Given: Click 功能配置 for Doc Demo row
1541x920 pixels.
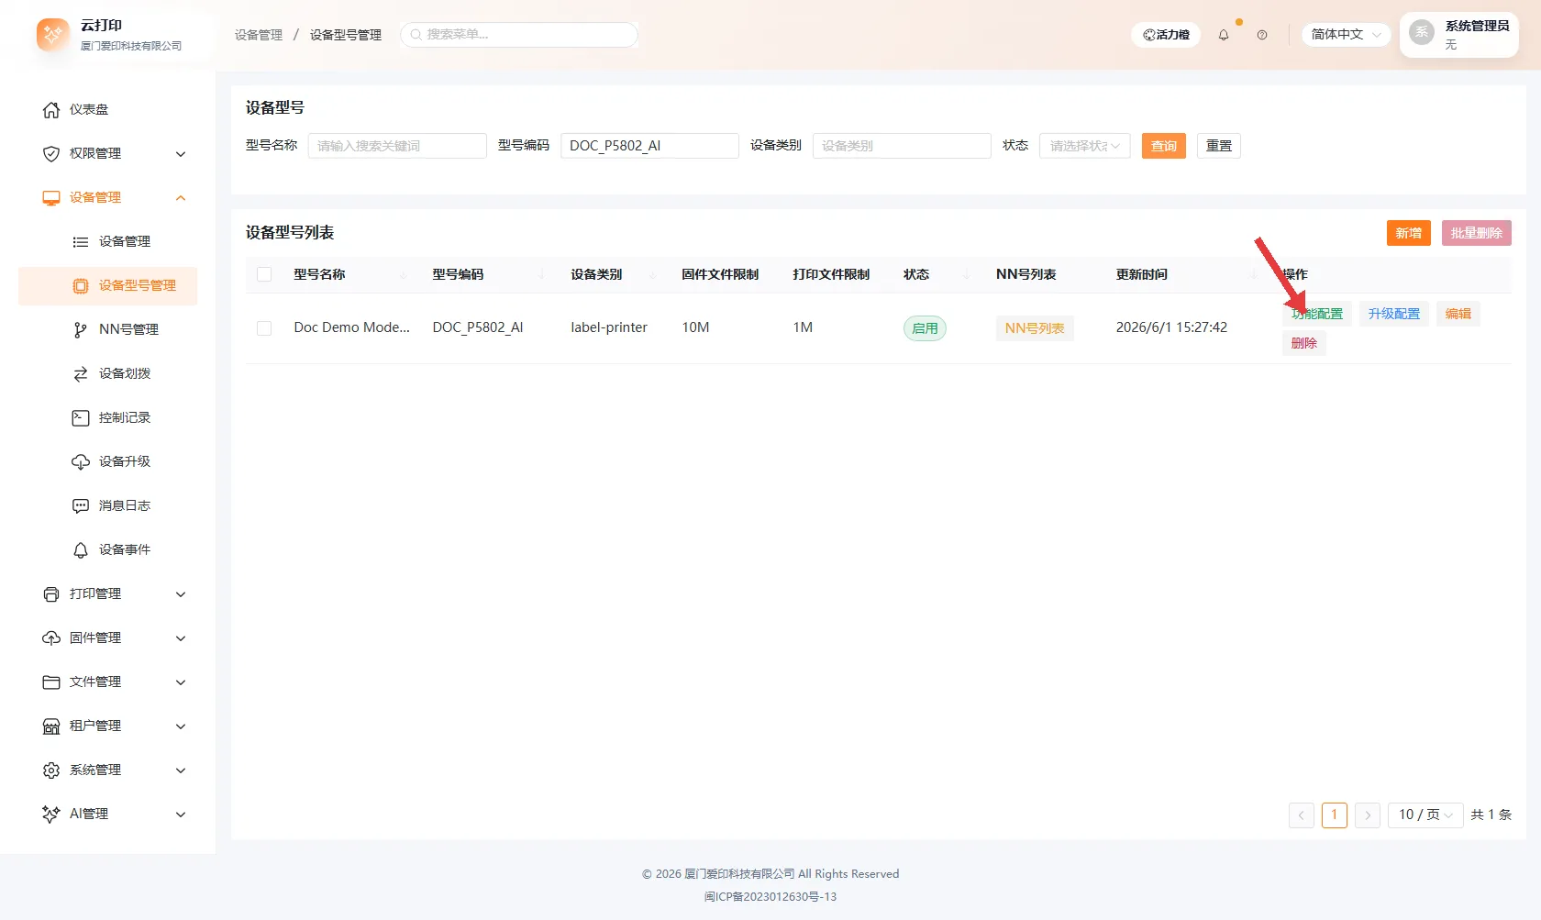Looking at the screenshot, I should click(1317, 314).
